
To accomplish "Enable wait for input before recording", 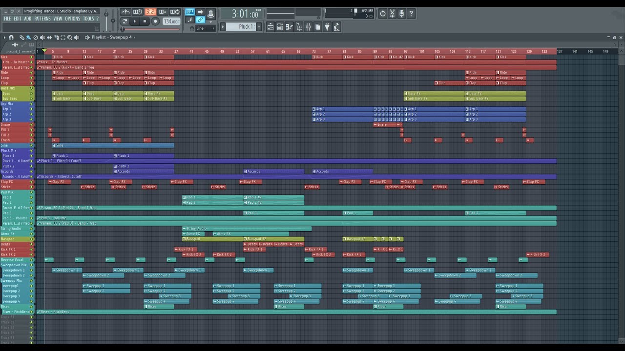I will (138, 12).
